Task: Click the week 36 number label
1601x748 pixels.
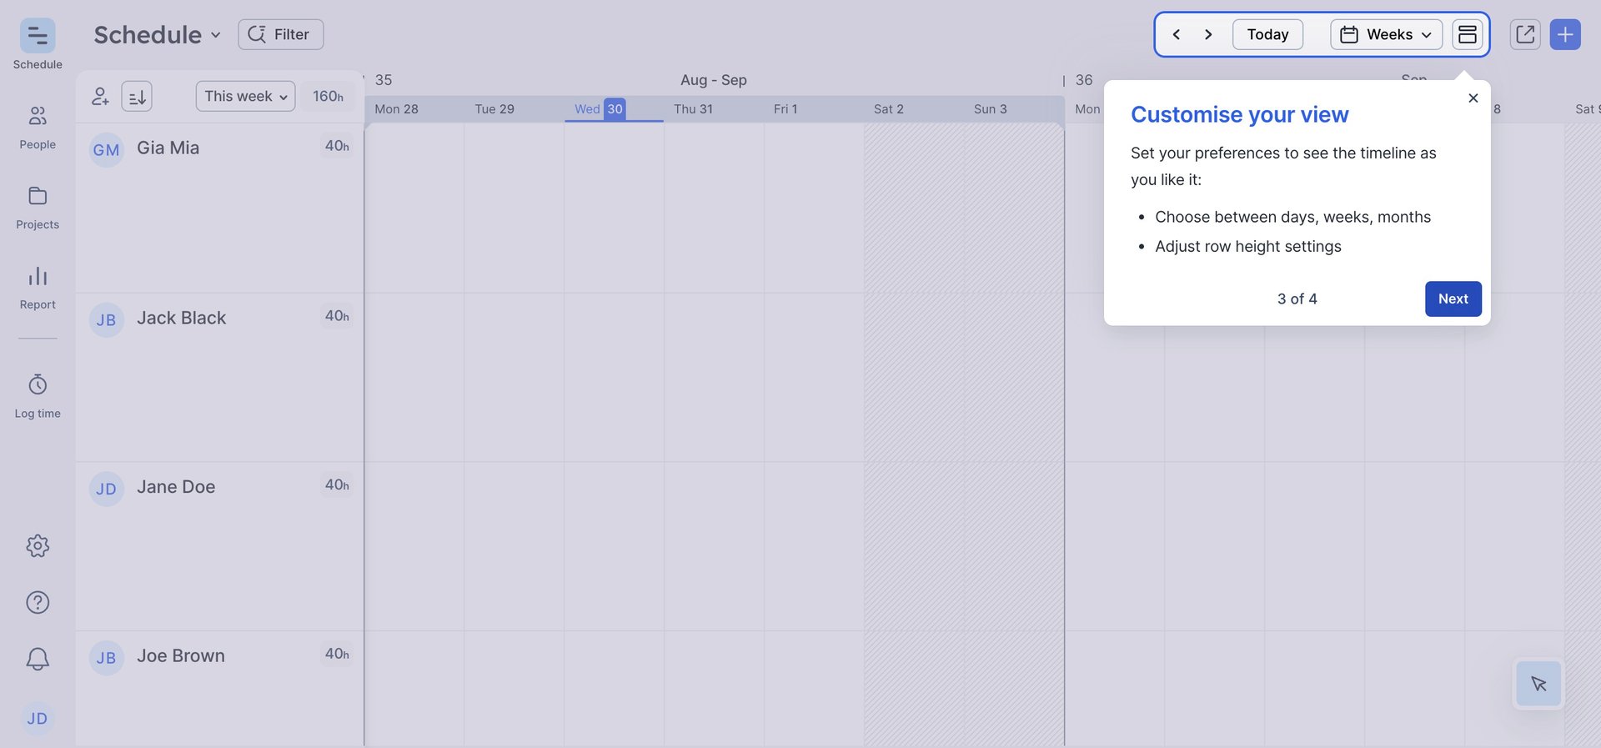Action: point(1084,80)
